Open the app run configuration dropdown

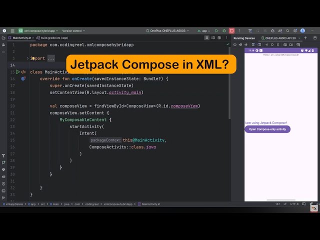click(204, 31)
